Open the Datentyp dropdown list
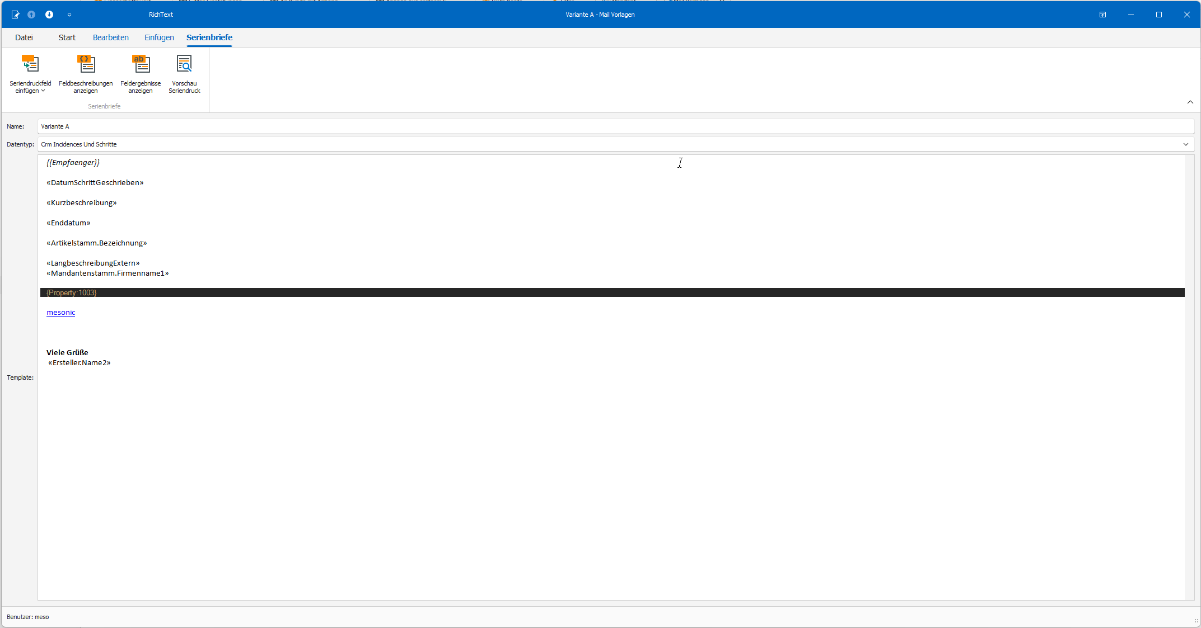This screenshot has height=628, width=1201. [1185, 144]
